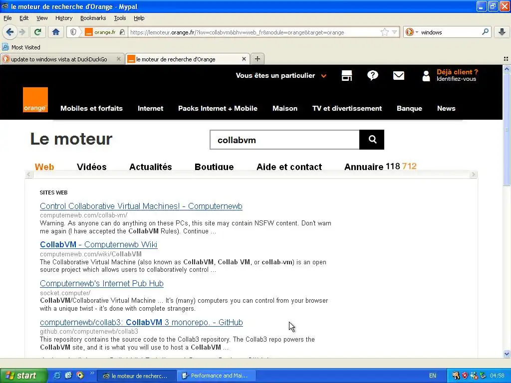
Task: Switch to the Actualités tab
Action: click(x=151, y=167)
